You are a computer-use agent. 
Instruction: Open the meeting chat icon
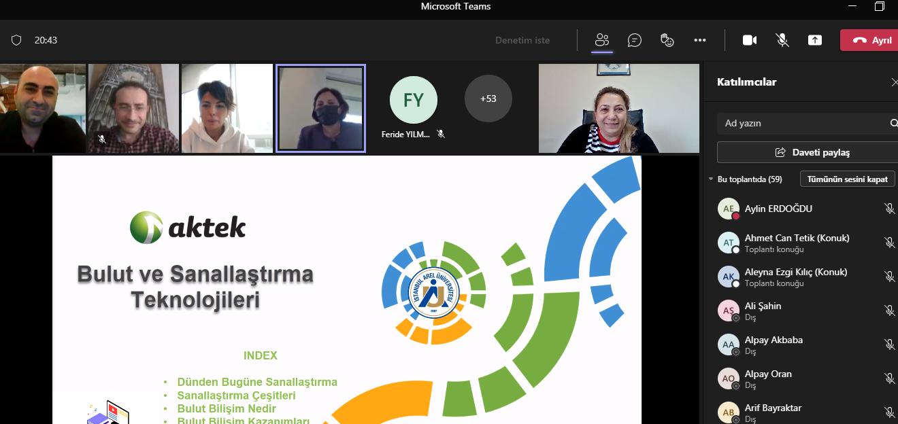tap(635, 40)
